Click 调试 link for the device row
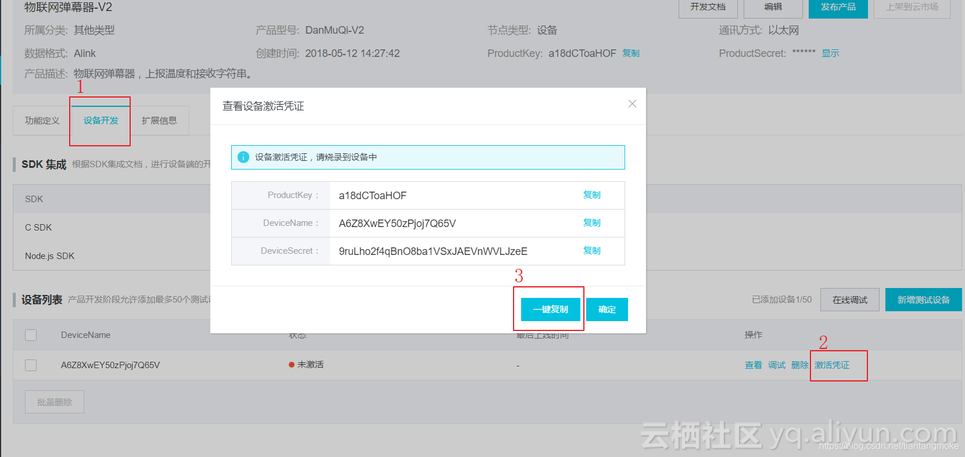The image size is (965, 457). point(777,365)
